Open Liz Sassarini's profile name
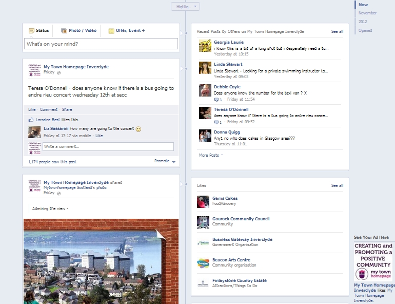Image resolution: width=395 pixels, height=304 pixels. (x=56, y=128)
